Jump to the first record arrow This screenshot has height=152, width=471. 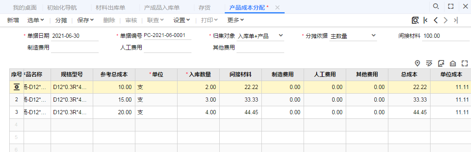point(425,20)
